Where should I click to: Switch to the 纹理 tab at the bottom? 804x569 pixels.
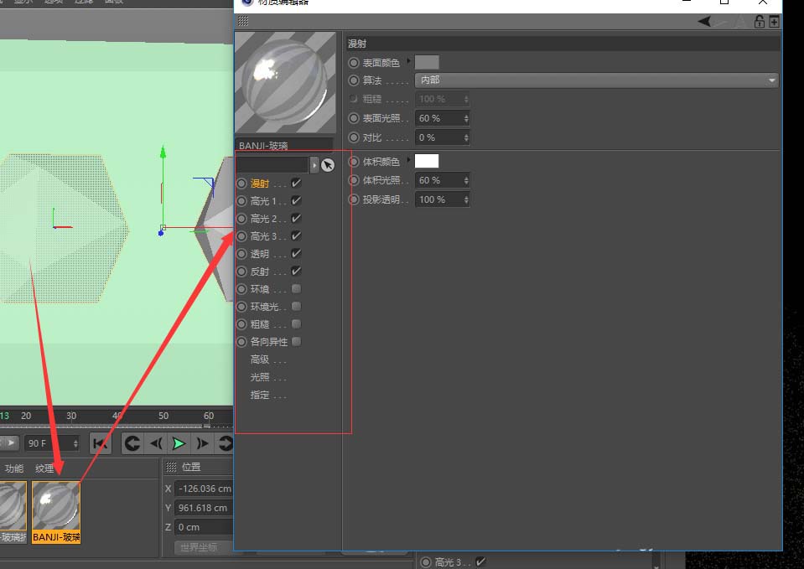pos(46,468)
